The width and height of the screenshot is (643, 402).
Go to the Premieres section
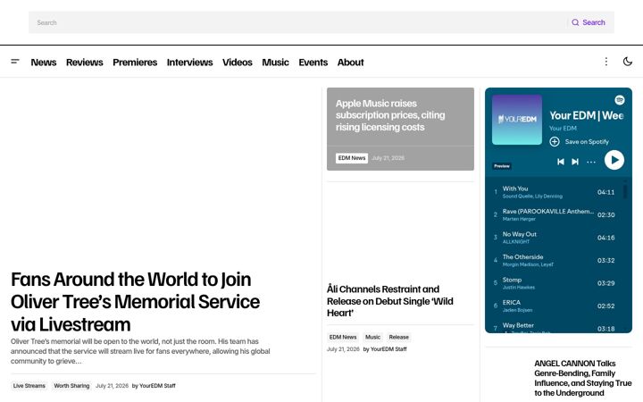click(135, 63)
